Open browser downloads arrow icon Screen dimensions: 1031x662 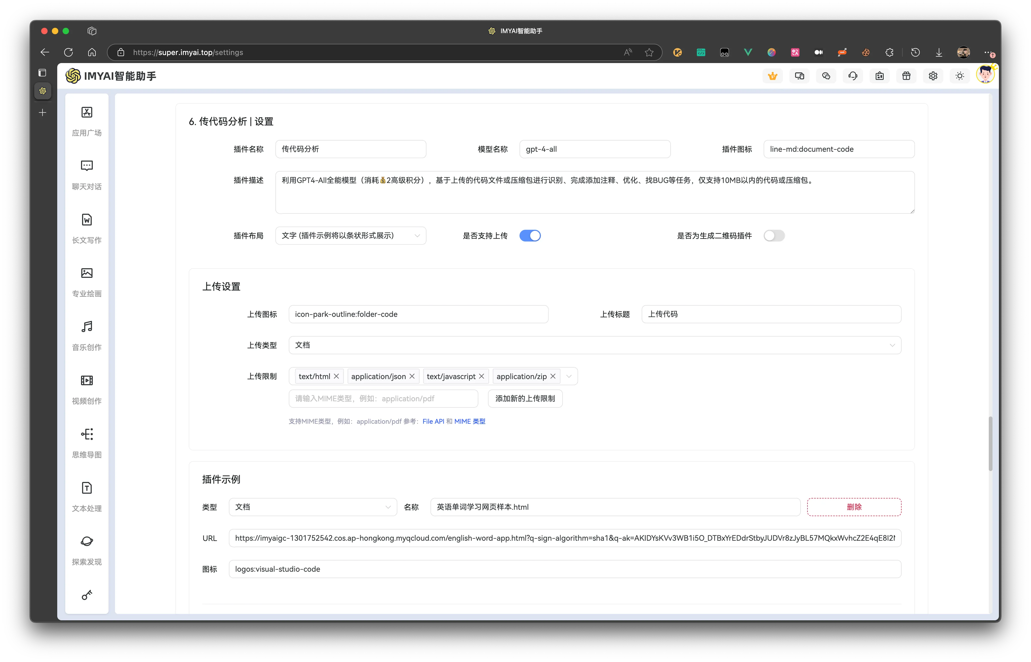(939, 52)
